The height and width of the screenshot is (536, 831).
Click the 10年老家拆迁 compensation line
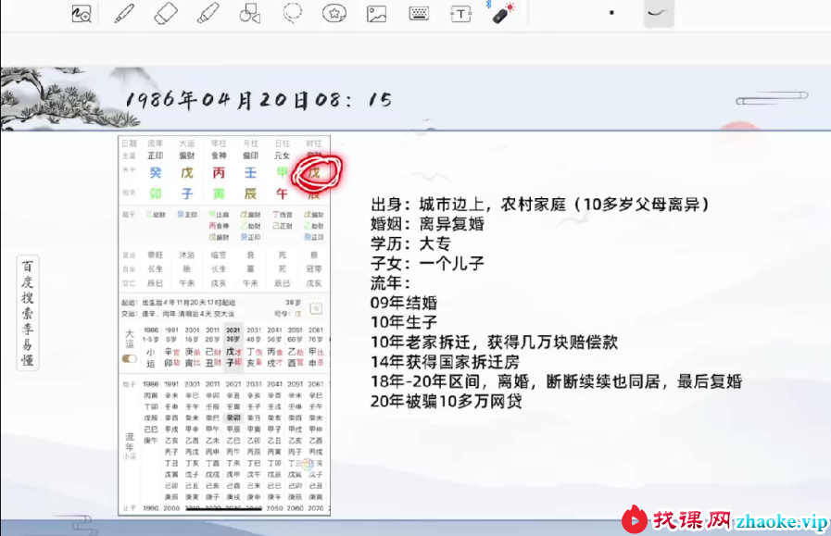pyautogui.click(x=495, y=343)
